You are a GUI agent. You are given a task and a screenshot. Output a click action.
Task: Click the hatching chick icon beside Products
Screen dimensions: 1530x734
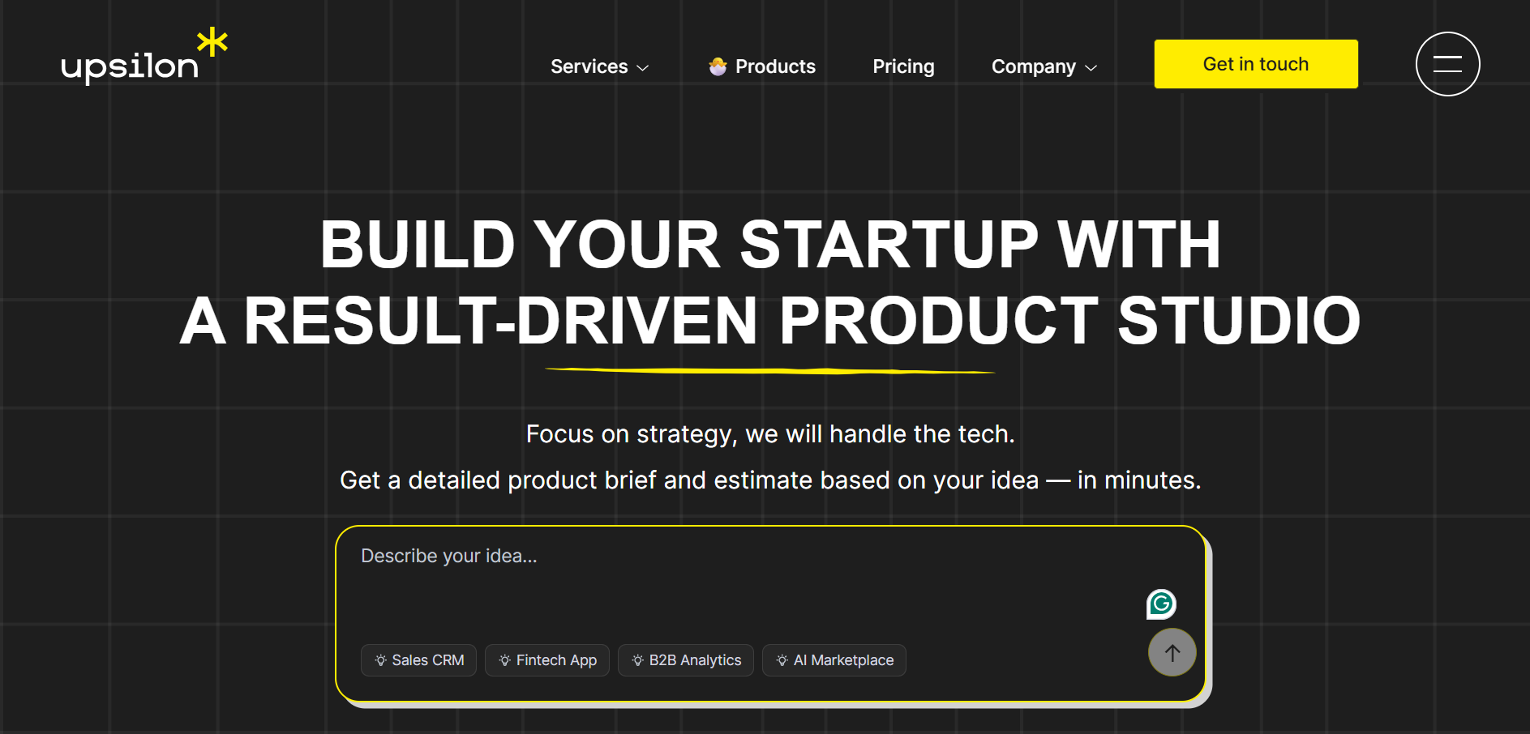[x=718, y=66]
